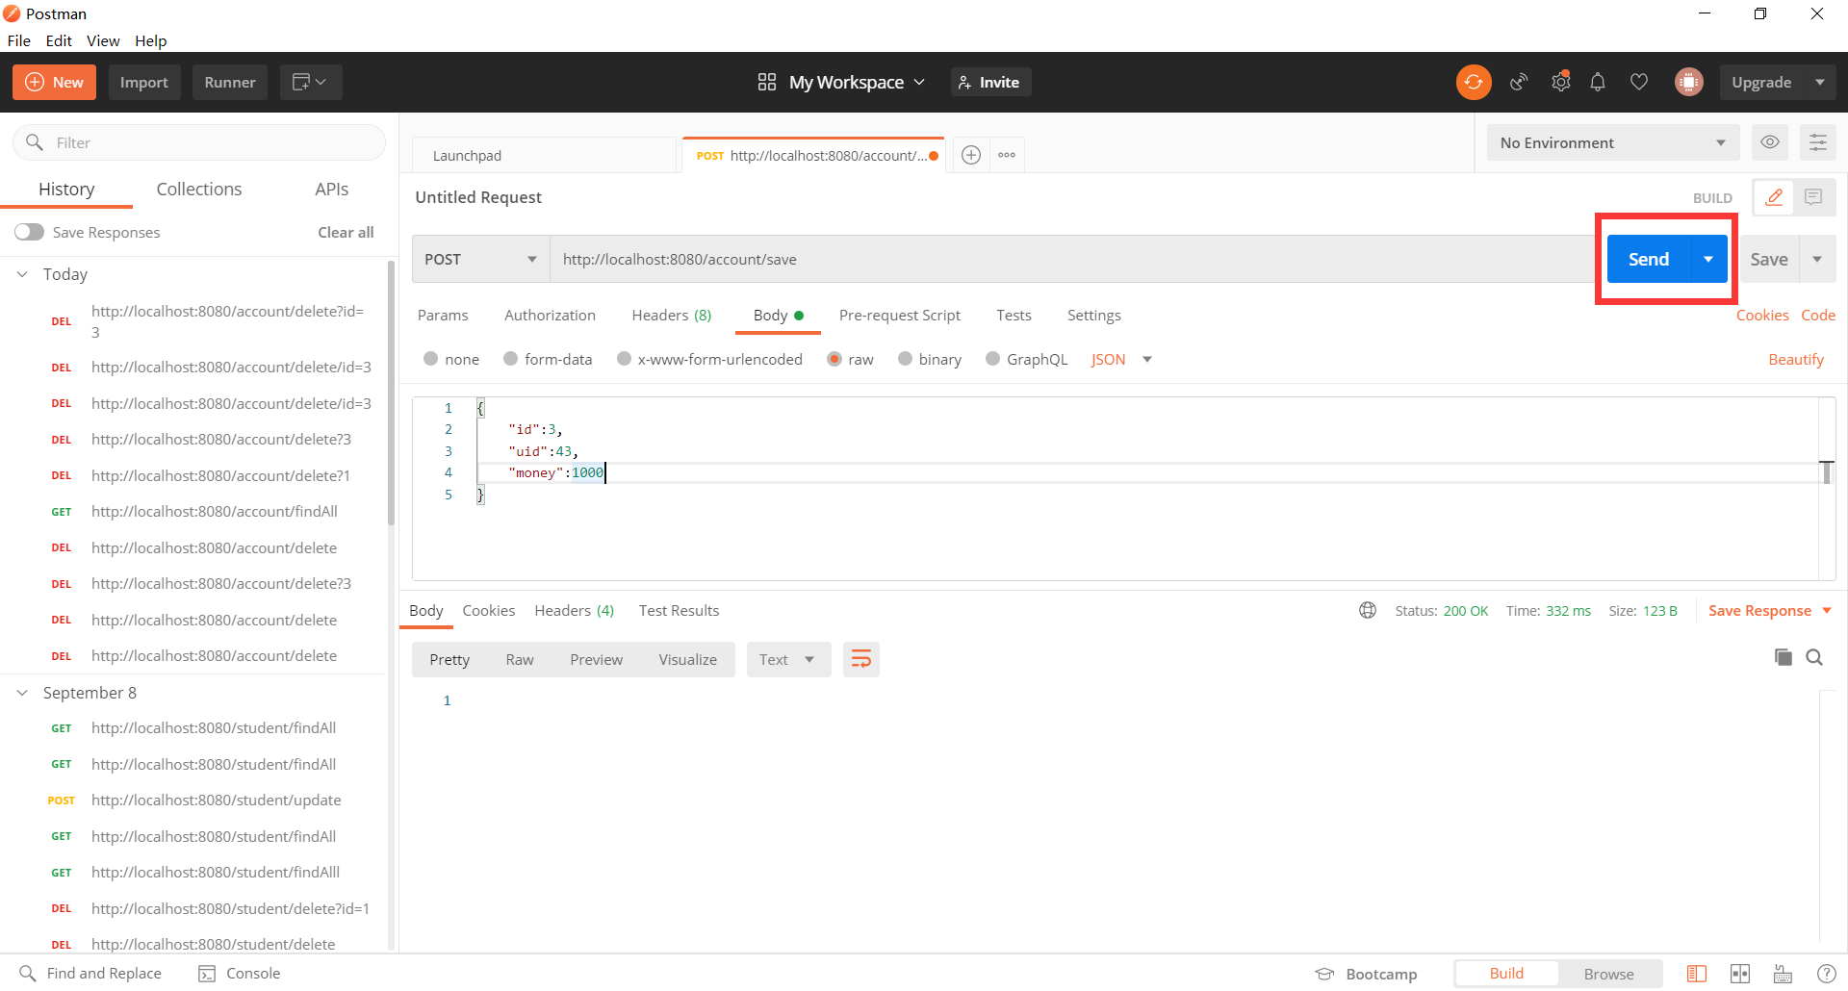Open the settings gear icon
Image resolution: width=1848 pixels, height=991 pixels.
(1561, 83)
